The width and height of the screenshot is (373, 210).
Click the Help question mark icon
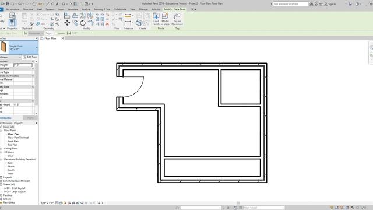click(357, 4)
